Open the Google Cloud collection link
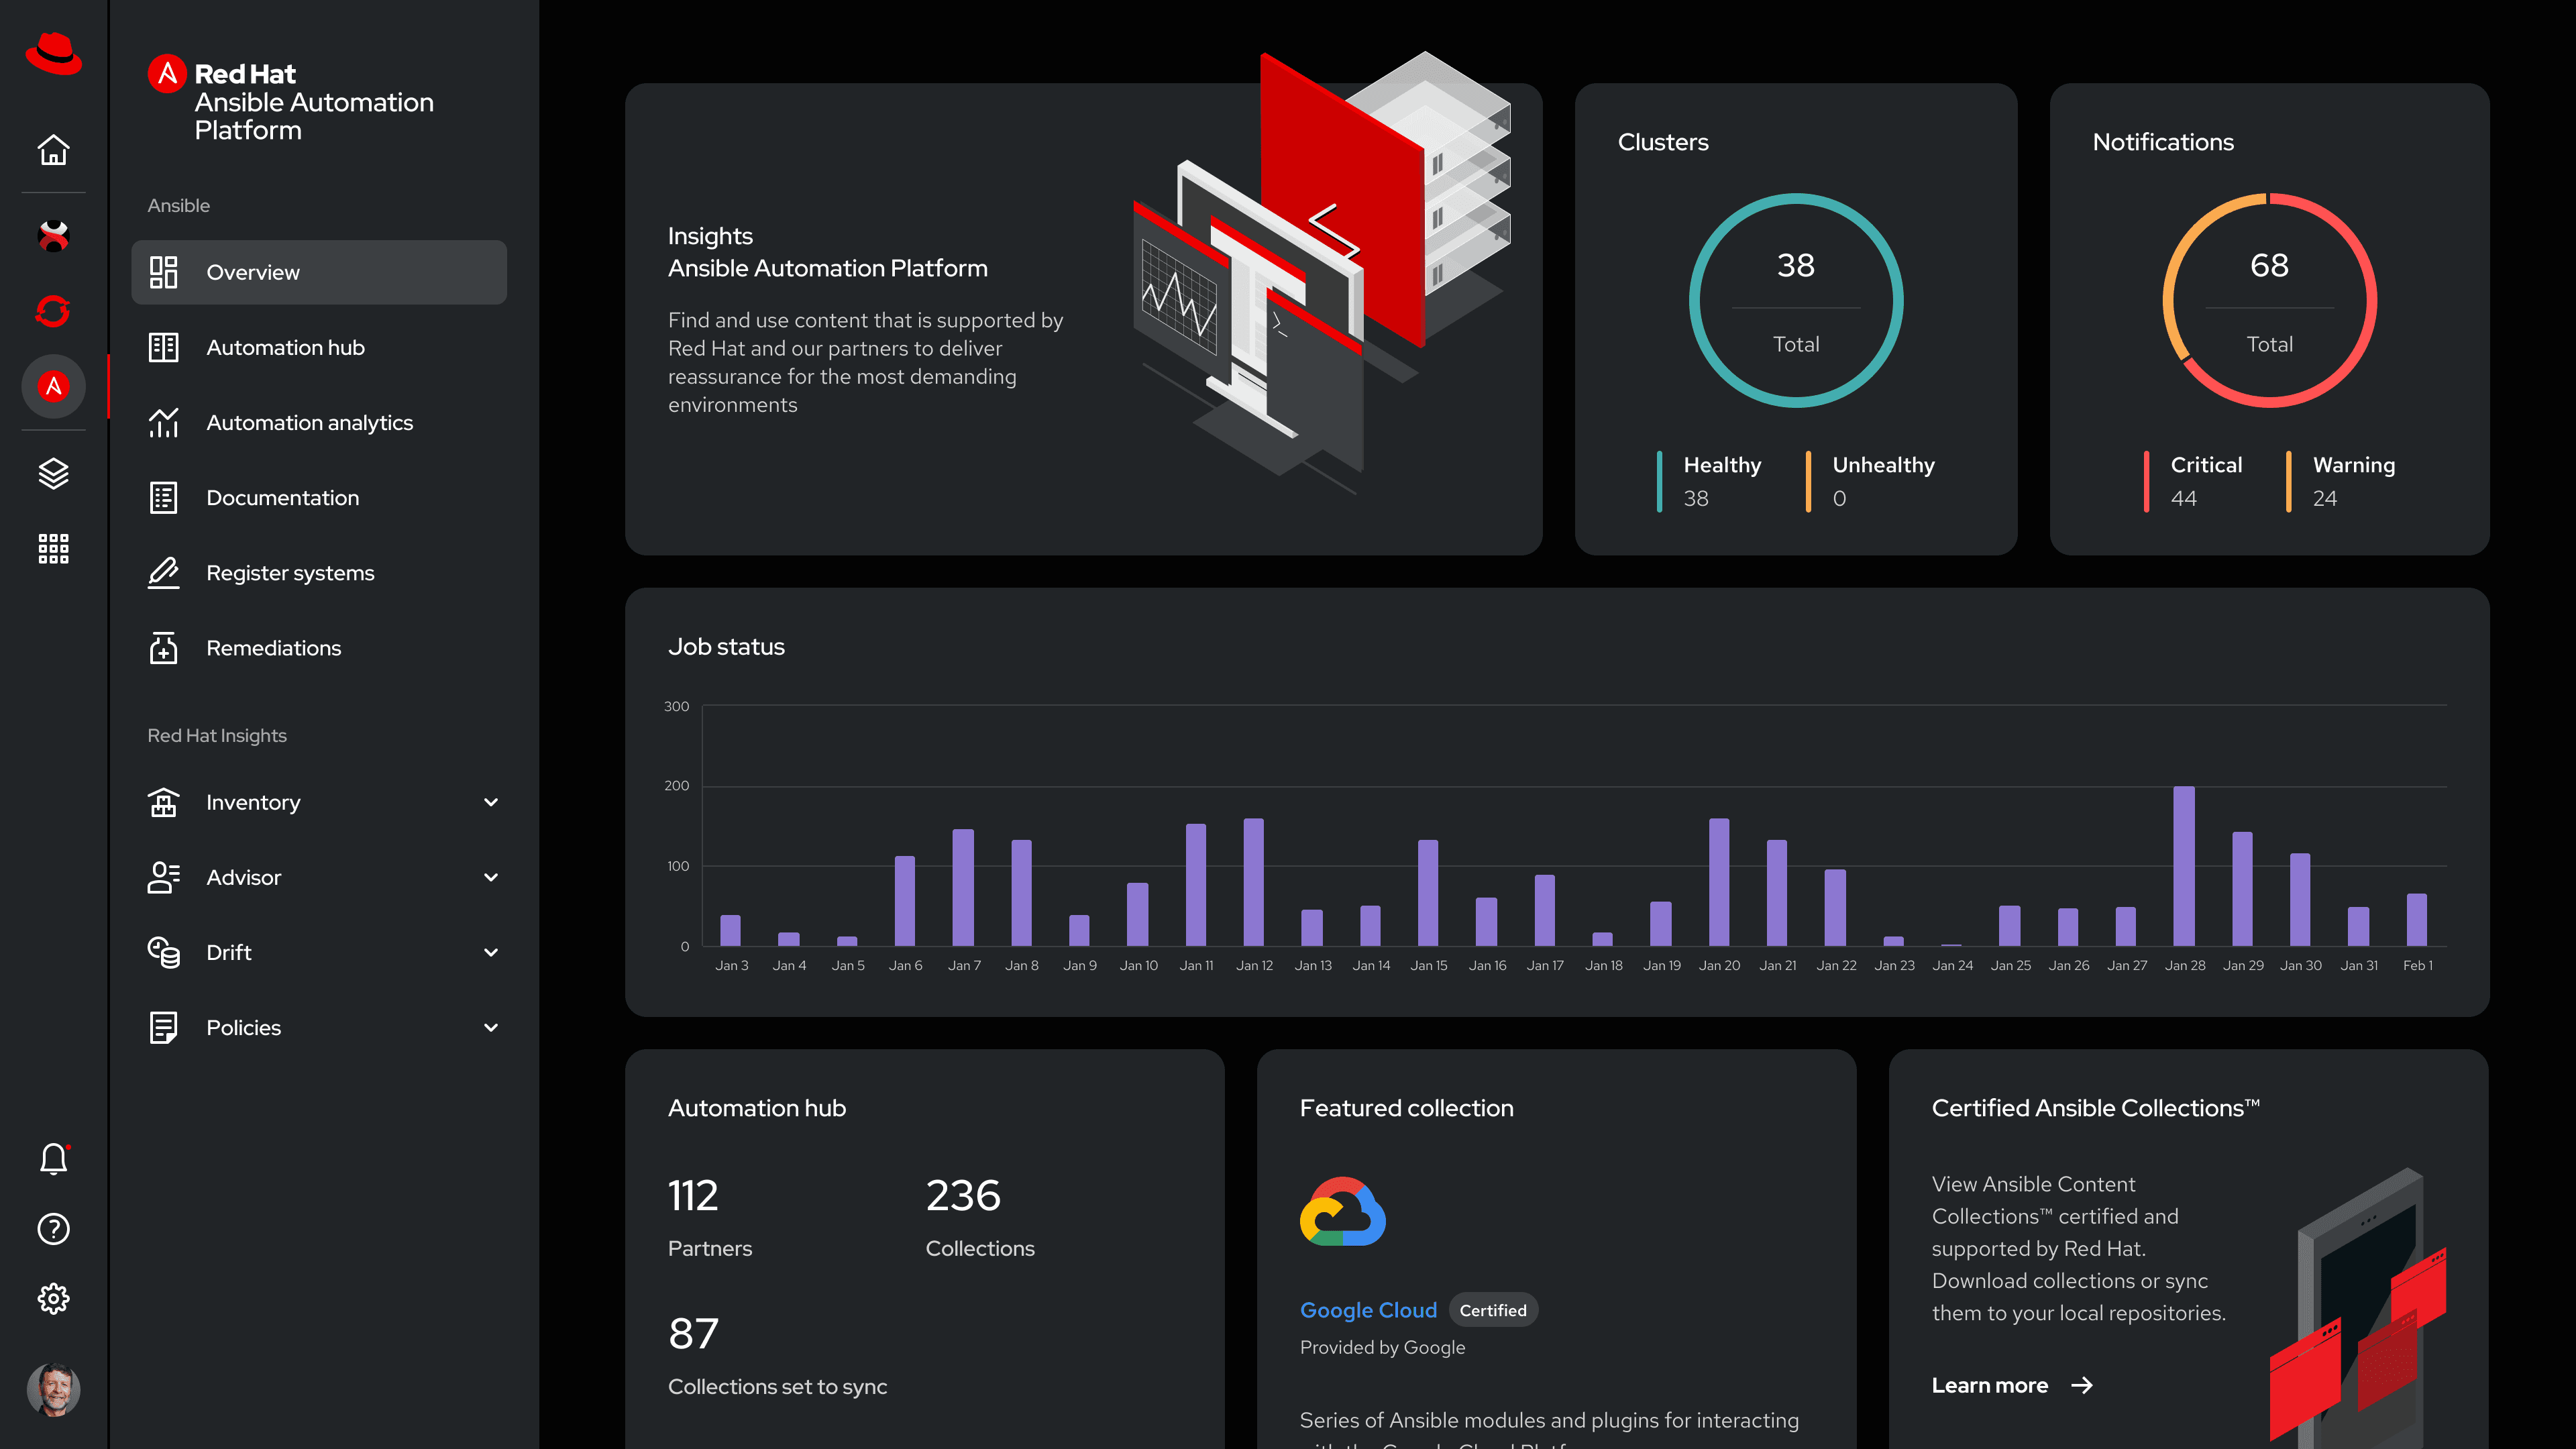Image resolution: width=2576 pixels, height=1449 pixels. 1368,1310
